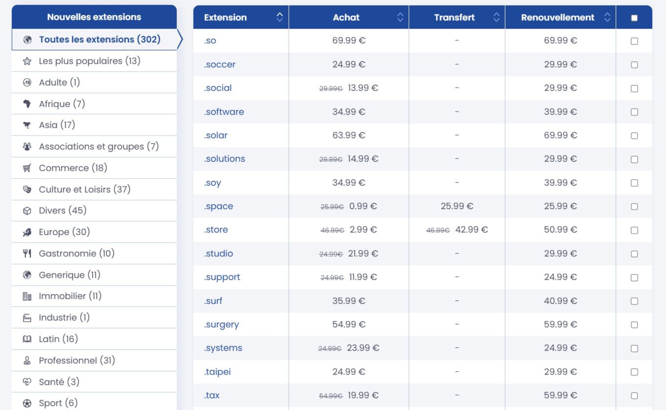Image resolution: width=666 pixels, height=410 pixels.
Task: Click the star icon beside Les plus populaires
Action: click(x=27, y=61)
